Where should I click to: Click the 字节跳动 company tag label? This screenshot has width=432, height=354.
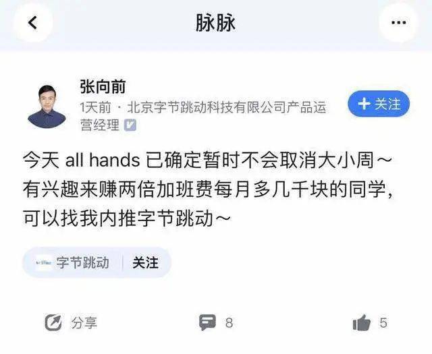tap(82, 262)
